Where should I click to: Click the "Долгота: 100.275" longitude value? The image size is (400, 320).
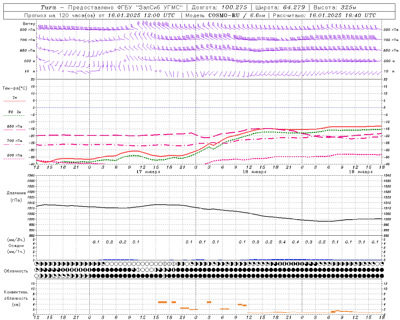pyautogui.click(x=219, y=7)
